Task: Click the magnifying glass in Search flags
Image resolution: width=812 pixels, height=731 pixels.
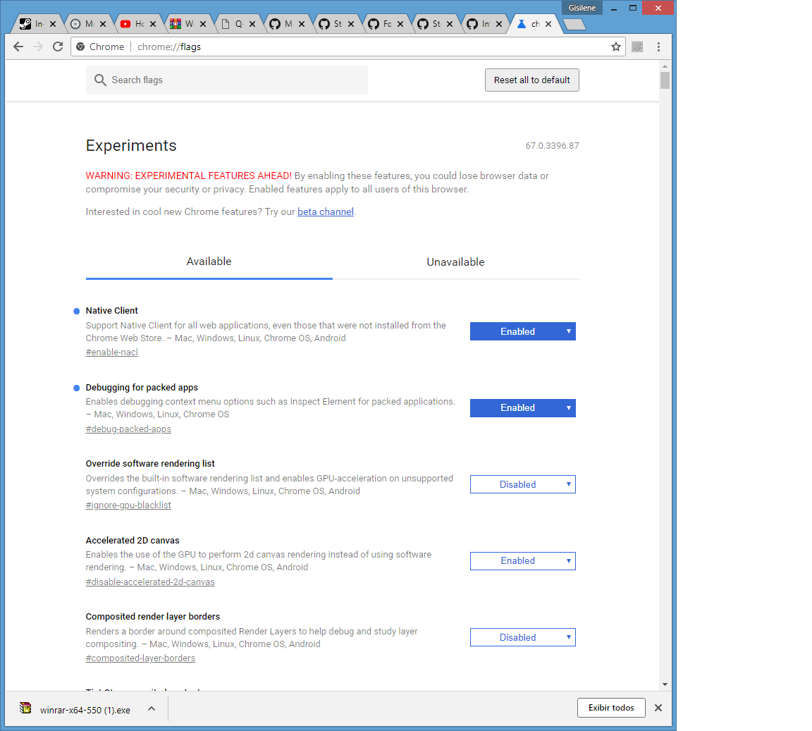Action: (100, 80)
